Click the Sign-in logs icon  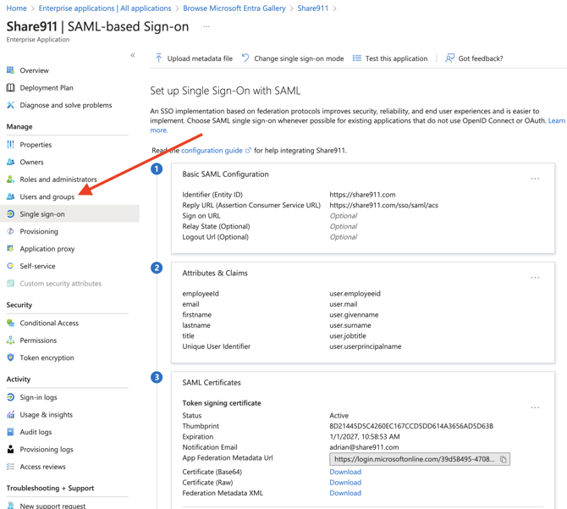(10, 397)
